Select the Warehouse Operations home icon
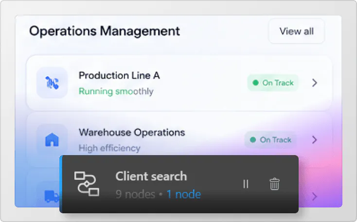Screen dimensions: 357x222 pos(52,140)
